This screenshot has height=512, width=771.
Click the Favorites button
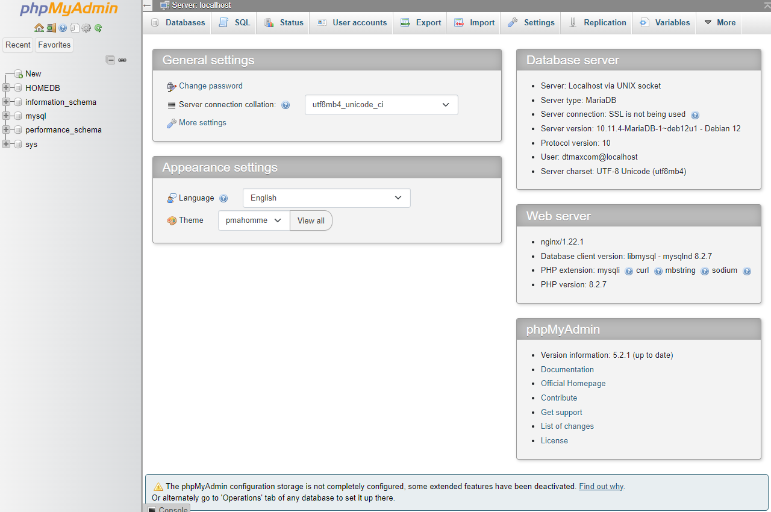(x=54, y=45)
